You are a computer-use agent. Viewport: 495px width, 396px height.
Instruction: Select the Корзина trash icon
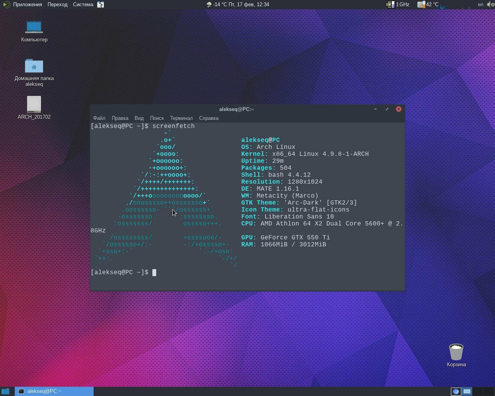tap(456, 352)
